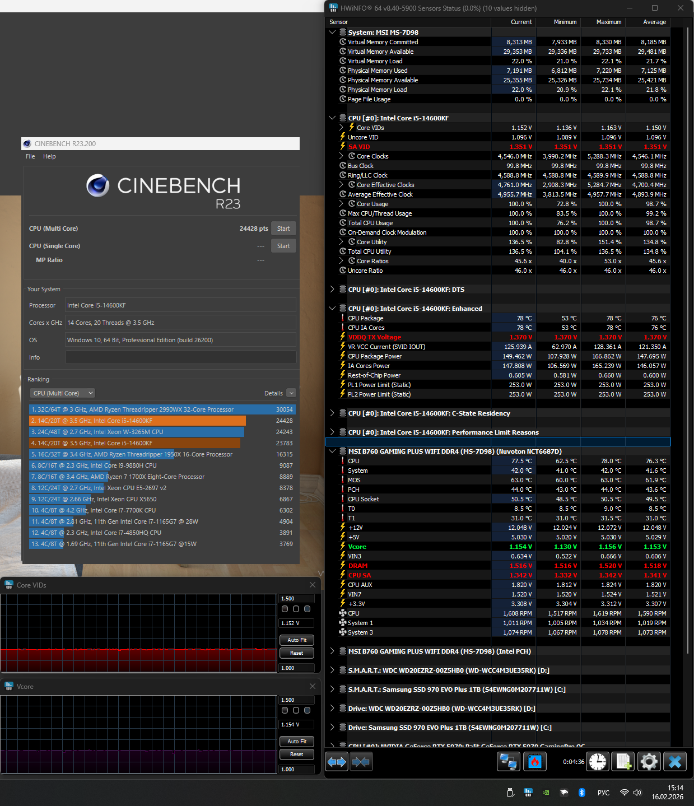Toggle the first square box in Vcore graph
The width and height of the screenshot is (694, 806).
pos(285,710)
